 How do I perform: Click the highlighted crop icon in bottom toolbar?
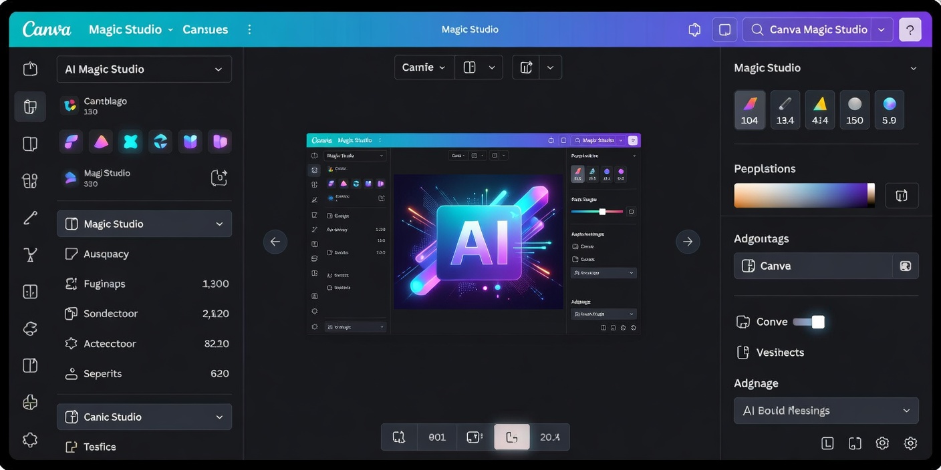(512, 437)
